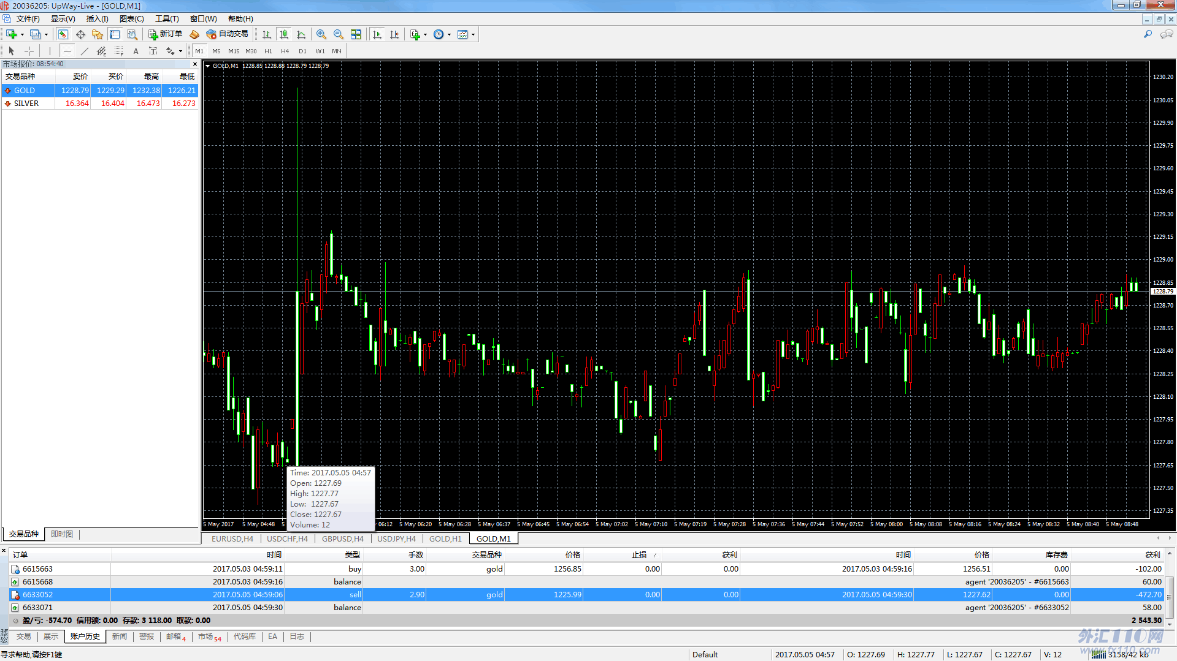Switch to the EURUSD,H4 chart tab

[232, 539]
